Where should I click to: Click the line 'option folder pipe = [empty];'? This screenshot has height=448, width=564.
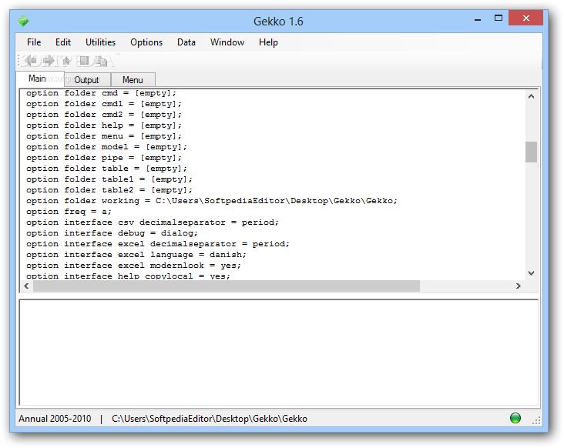point(103,158)
